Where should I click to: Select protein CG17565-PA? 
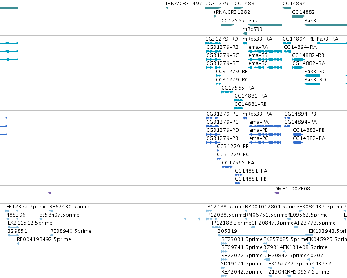click(x=227, y=167)
